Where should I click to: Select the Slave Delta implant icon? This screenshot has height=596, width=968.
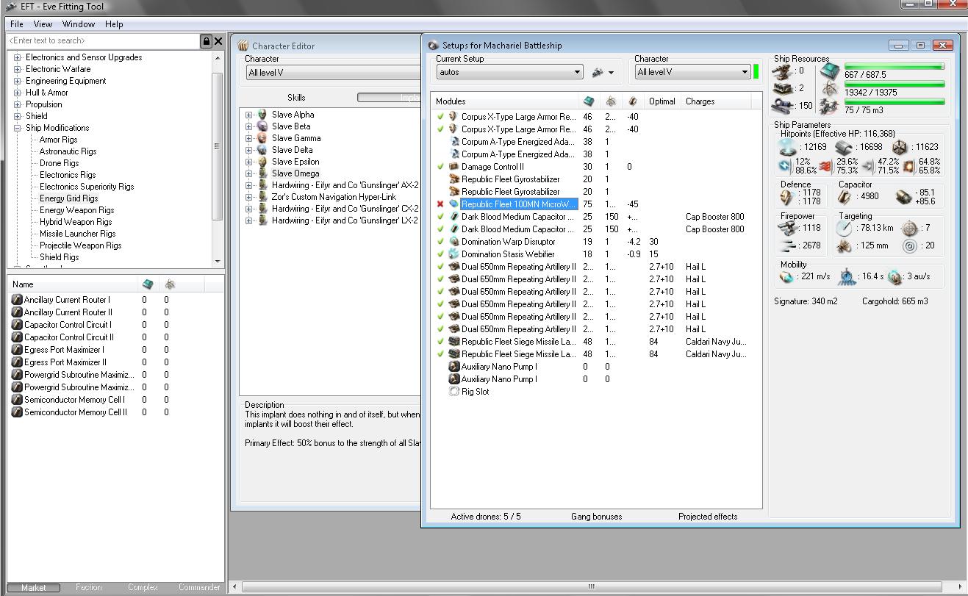tap(262, 150)
